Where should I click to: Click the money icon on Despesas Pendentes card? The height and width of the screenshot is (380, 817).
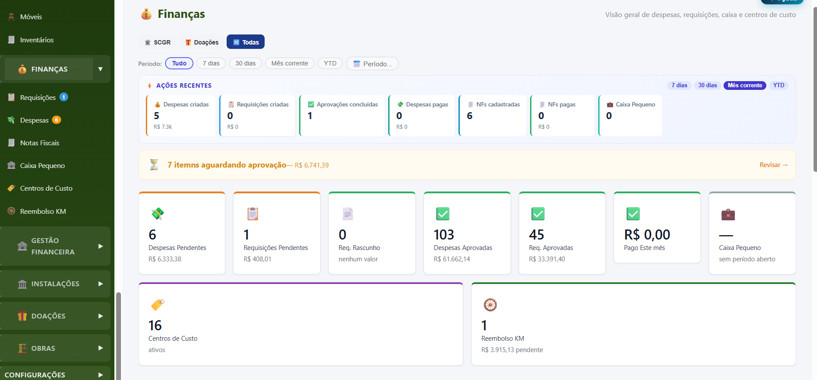(157, 214)
